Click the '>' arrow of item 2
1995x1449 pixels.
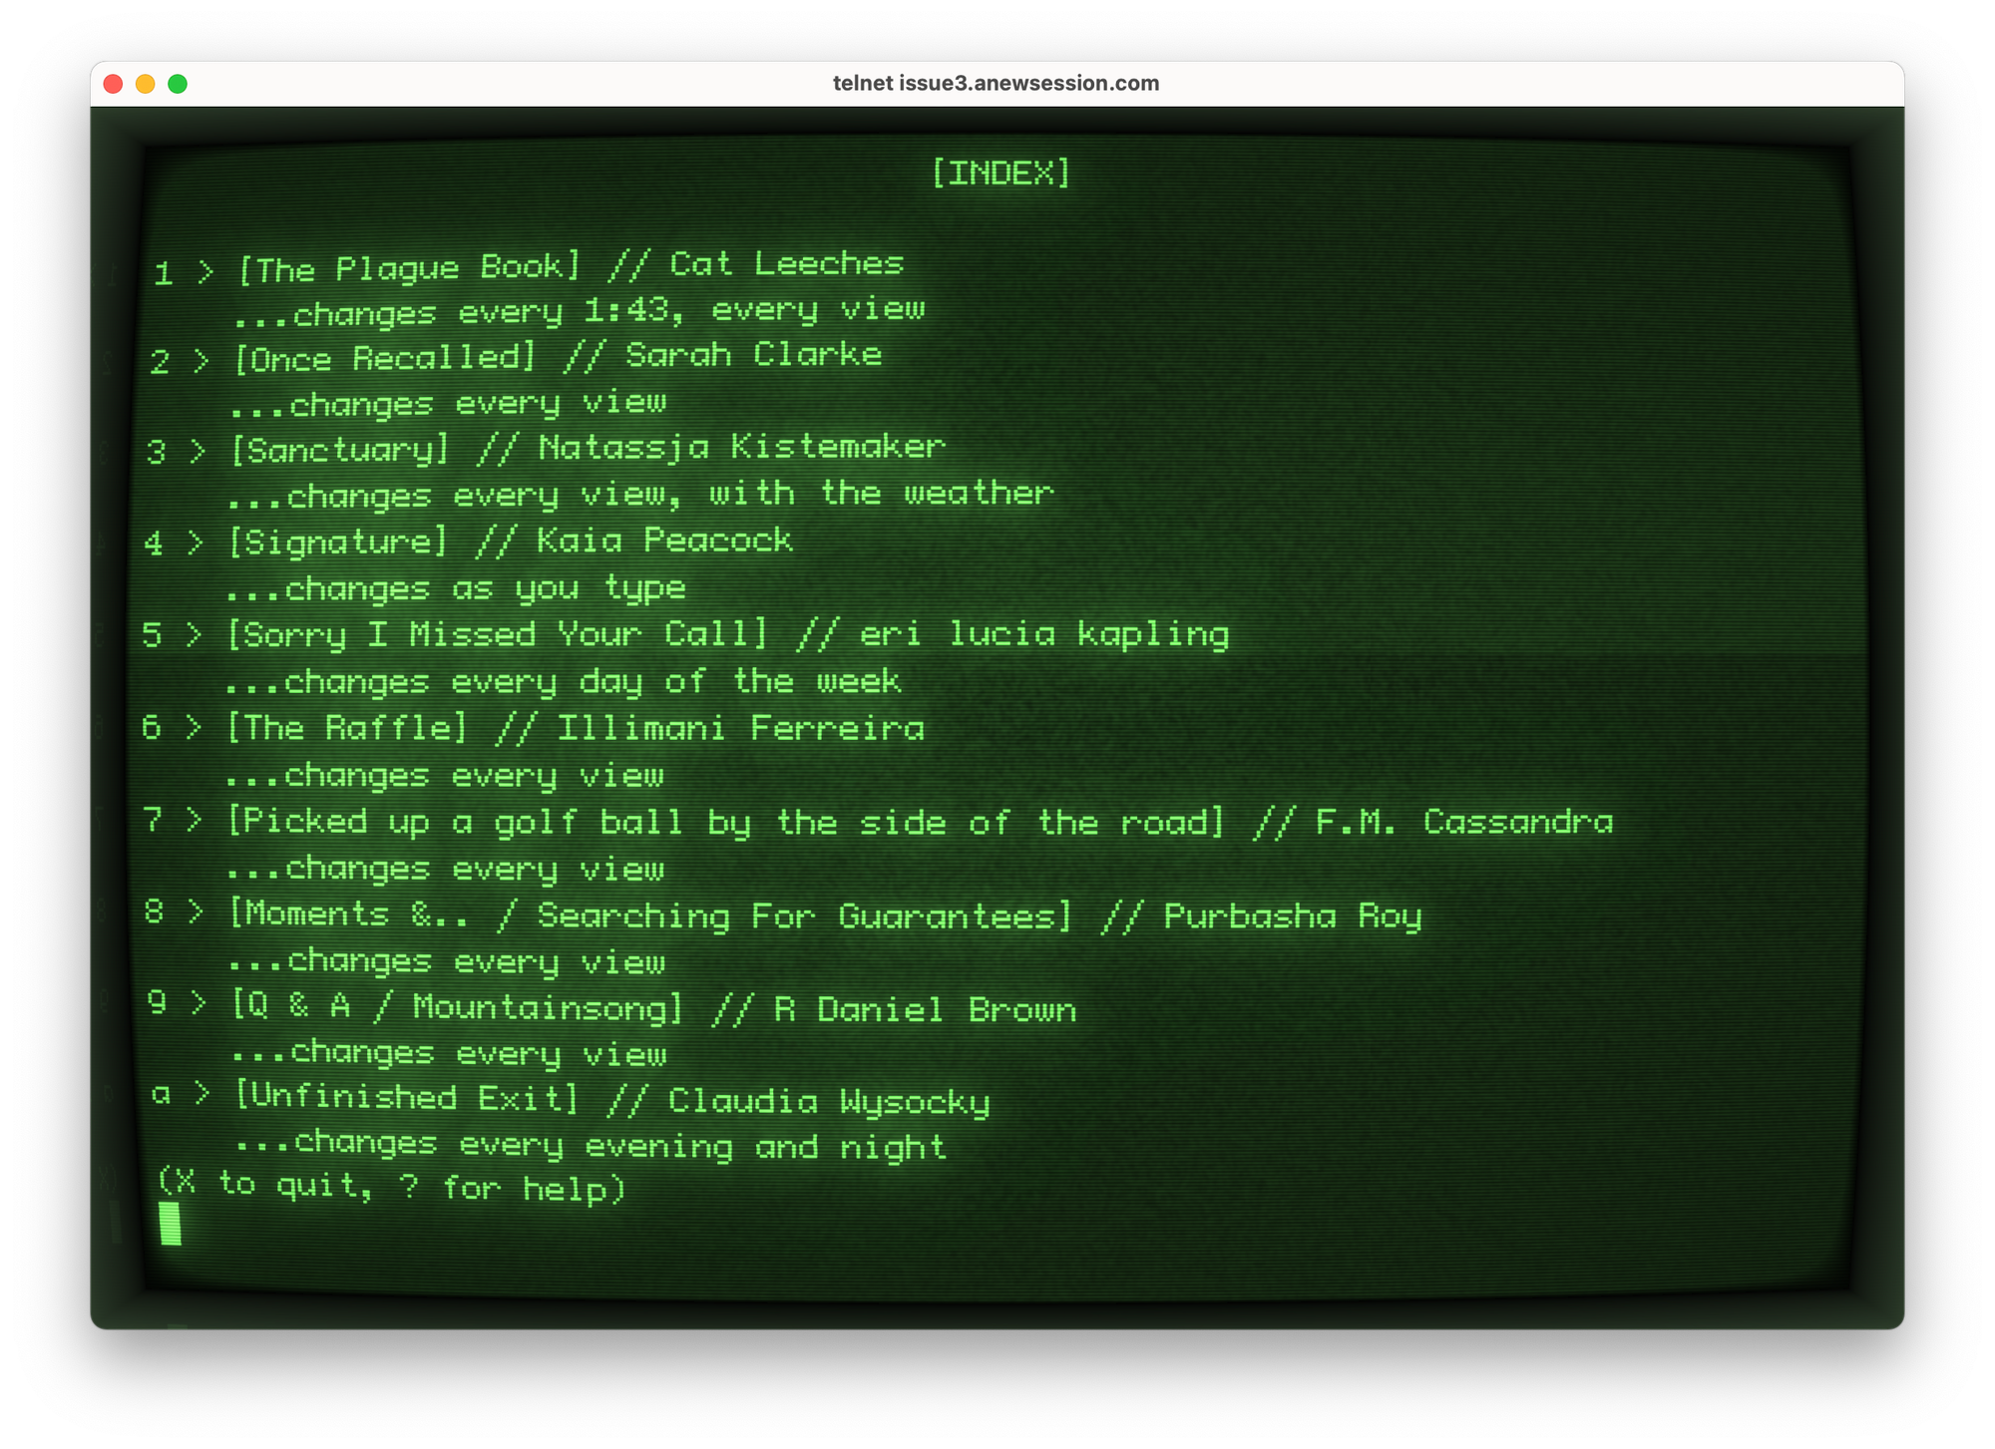[x=201, y=360]
